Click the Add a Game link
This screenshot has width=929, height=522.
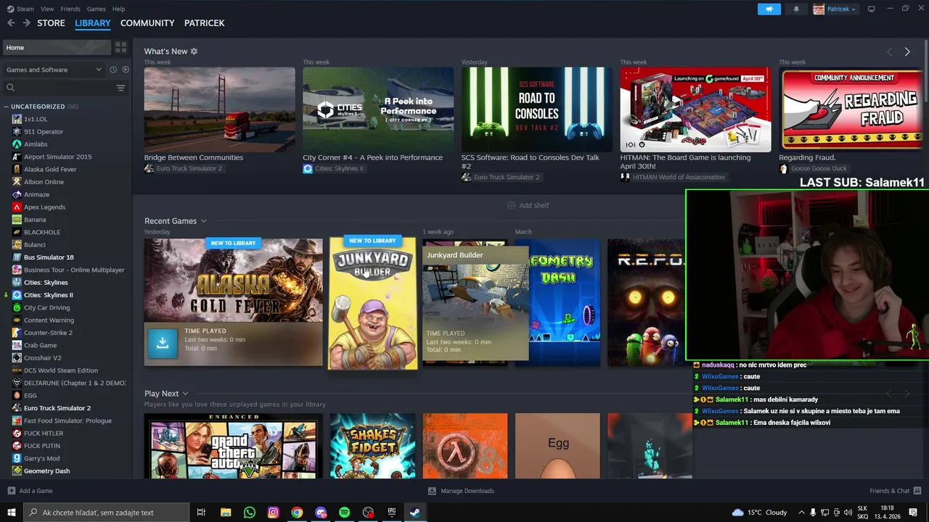coord(36,491)
